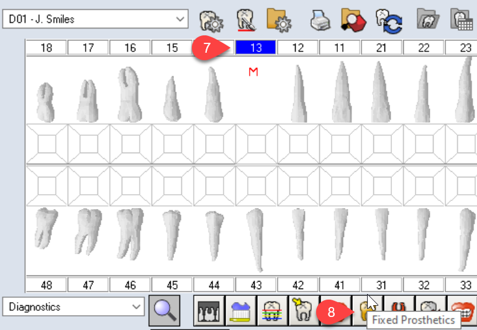Select tooth number 17 header
The image size is (477, 330).
coord(88,48)
